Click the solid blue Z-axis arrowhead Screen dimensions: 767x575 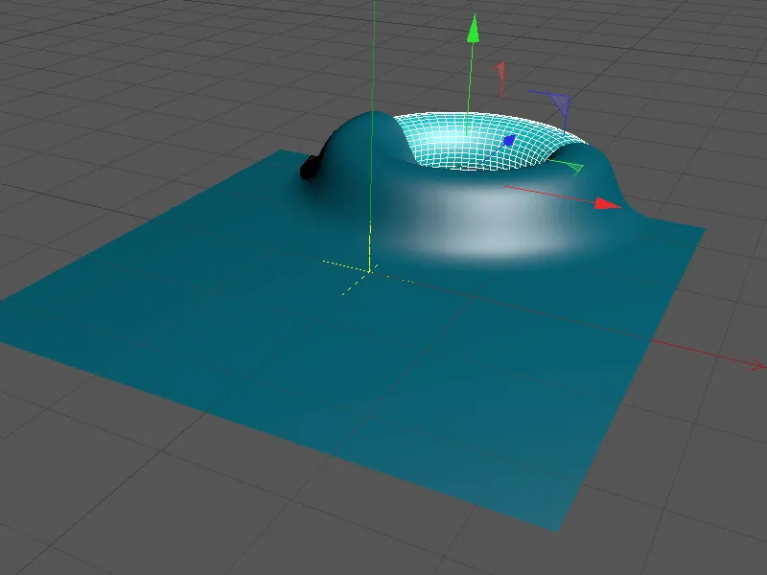[x=509, y=141]
